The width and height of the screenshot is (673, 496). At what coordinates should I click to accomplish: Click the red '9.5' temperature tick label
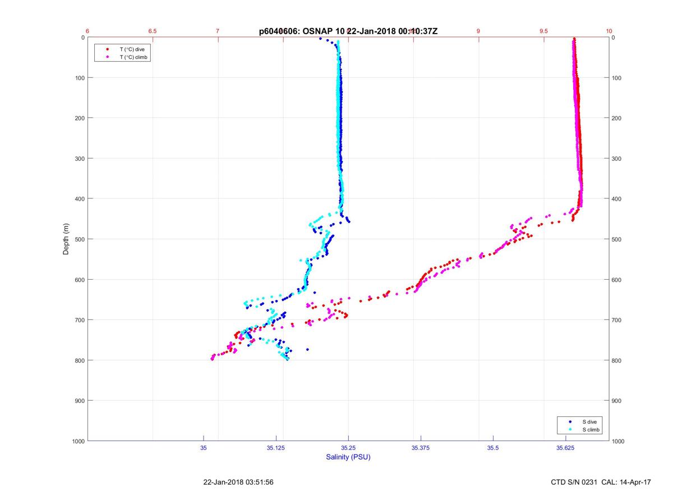543,31
